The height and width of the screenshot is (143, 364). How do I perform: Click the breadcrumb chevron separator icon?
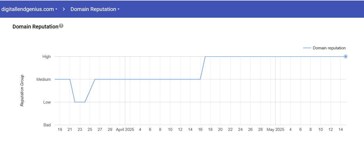click(64, 9)
